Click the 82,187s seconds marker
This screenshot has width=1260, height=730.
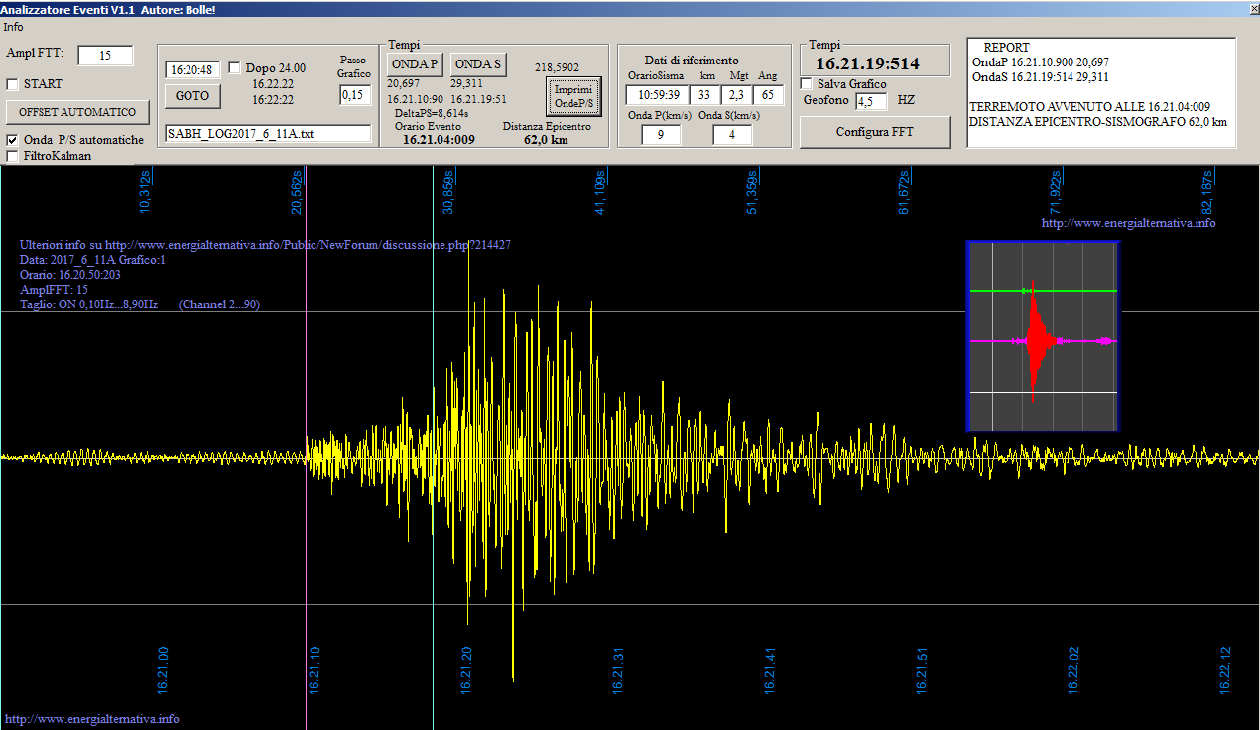coord(1207,191)
